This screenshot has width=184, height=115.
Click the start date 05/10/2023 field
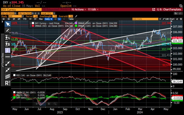[x=8, y=13]
